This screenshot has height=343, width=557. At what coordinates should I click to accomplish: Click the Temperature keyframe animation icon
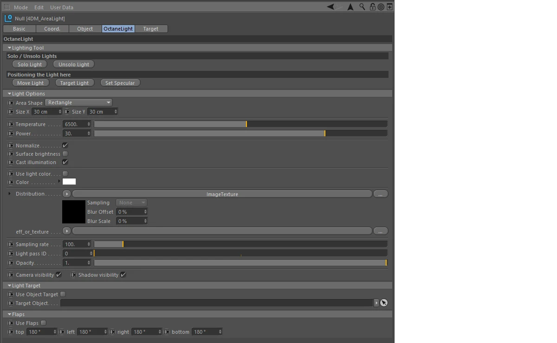[x=11, y=124]
